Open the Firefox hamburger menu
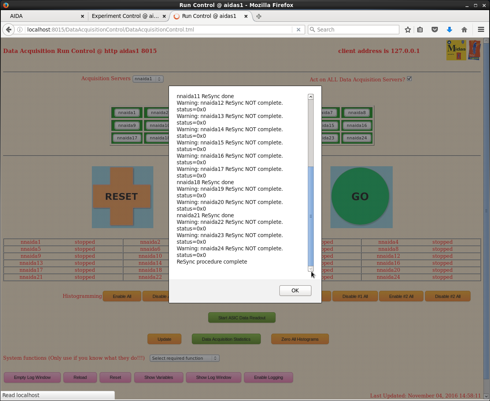Image resolution: width=490 pixels, height=401 pixels. pyautogui.click(x=481, y=30)
